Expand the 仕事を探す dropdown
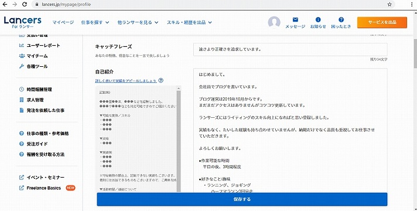This screenshot has width=417, height=211. 95,22
